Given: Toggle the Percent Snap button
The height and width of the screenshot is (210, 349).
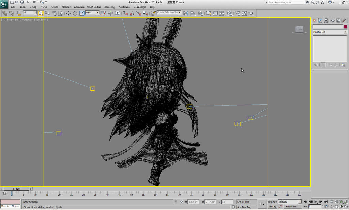Looking at the screenshot, I should click(139, 13).
